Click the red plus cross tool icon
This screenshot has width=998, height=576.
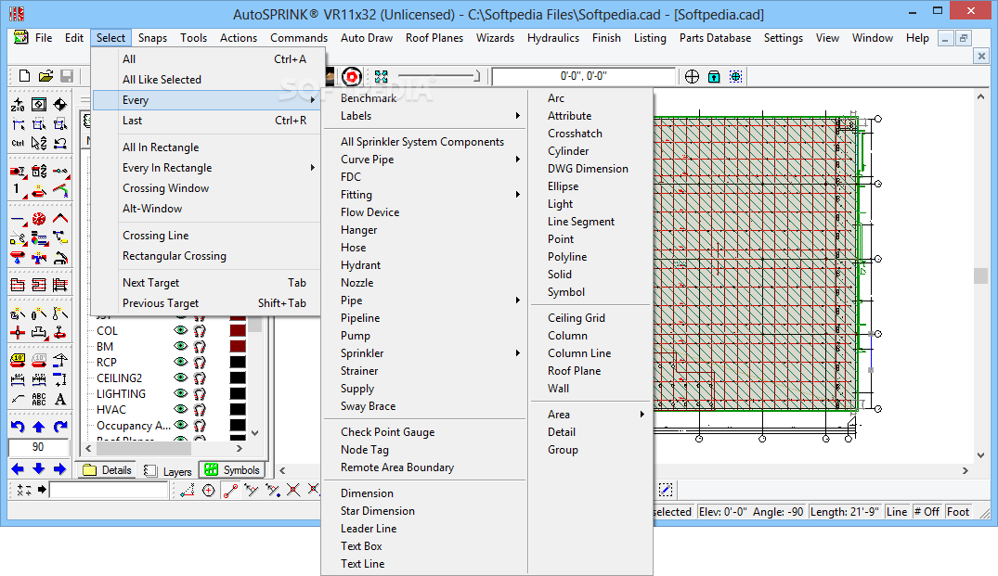coord(18,332)
